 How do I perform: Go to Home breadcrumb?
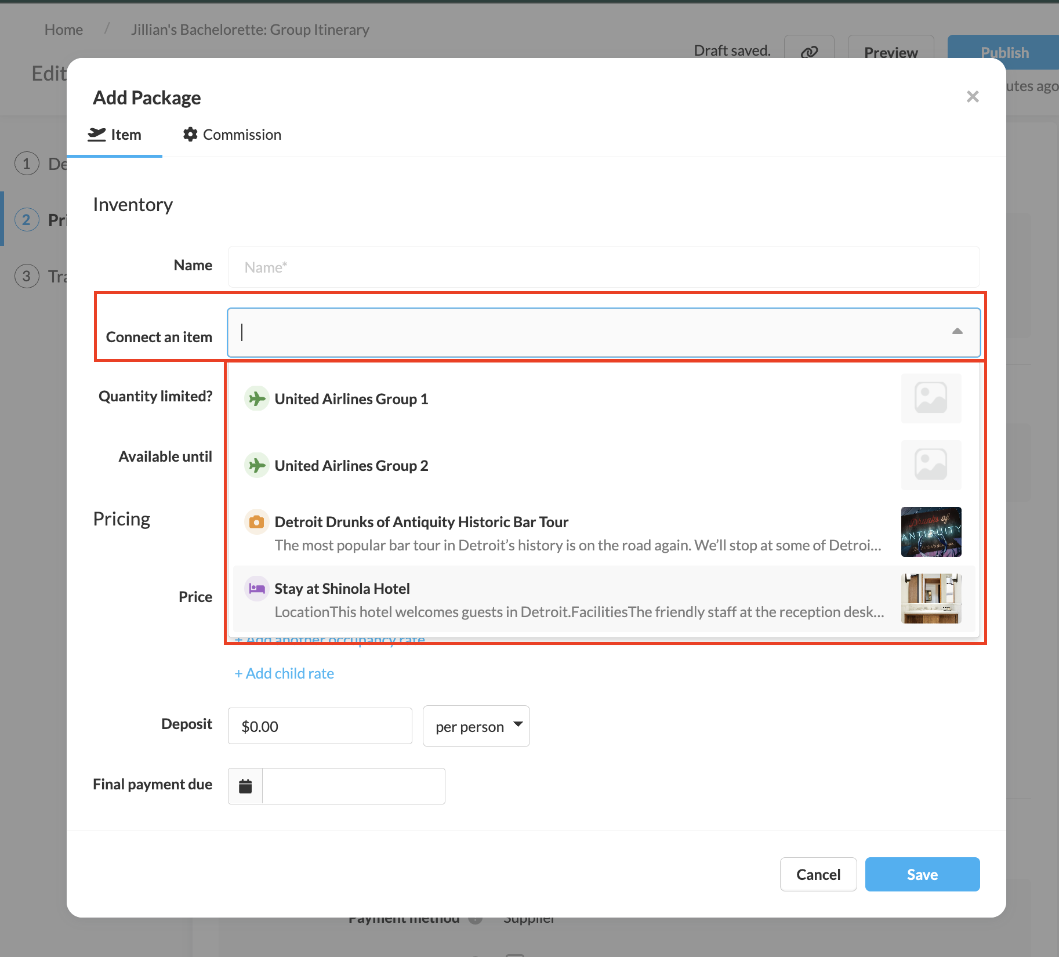[64, 30]
